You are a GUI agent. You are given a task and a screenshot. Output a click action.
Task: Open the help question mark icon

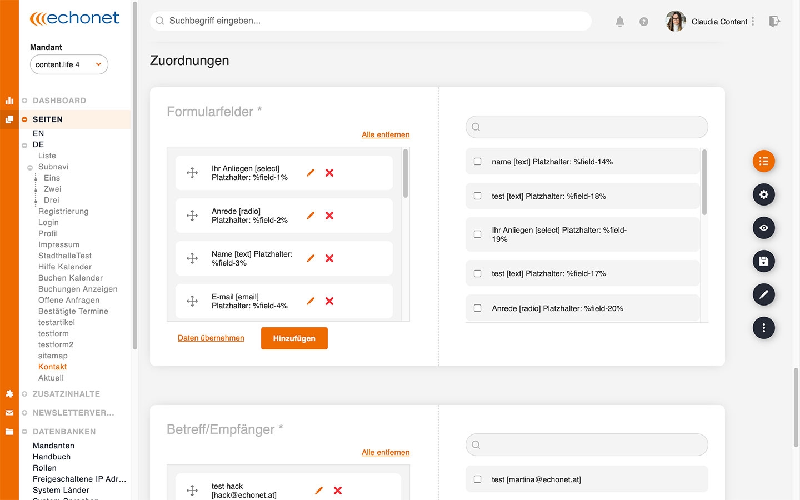pos(644,22)
